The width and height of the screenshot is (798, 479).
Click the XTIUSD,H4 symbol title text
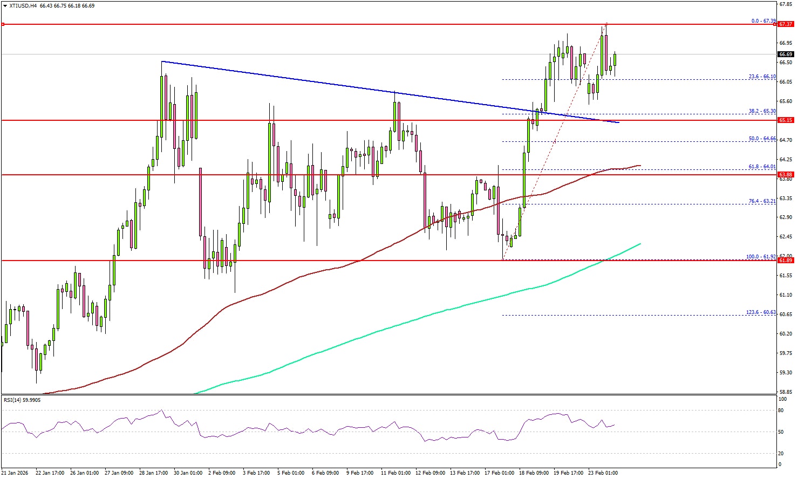pos(21,6)
